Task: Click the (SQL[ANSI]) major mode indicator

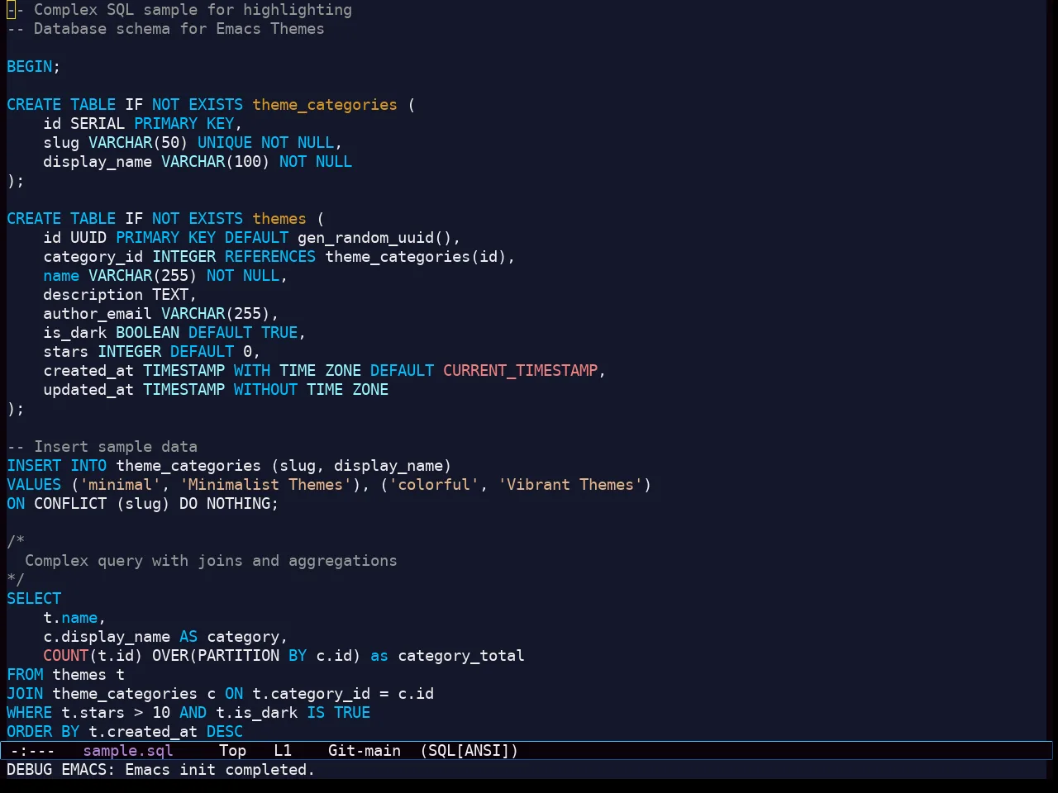Action: click(x=469, y=751)
